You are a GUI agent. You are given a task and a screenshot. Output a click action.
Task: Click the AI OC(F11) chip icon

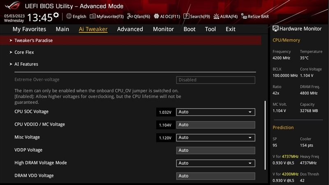pyautogui.click(x=157, y=16)
